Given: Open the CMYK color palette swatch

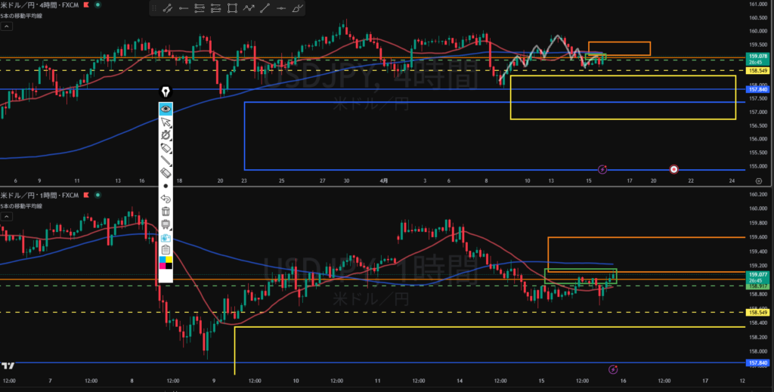Looking at the screenshot, I should pos(166,262).
